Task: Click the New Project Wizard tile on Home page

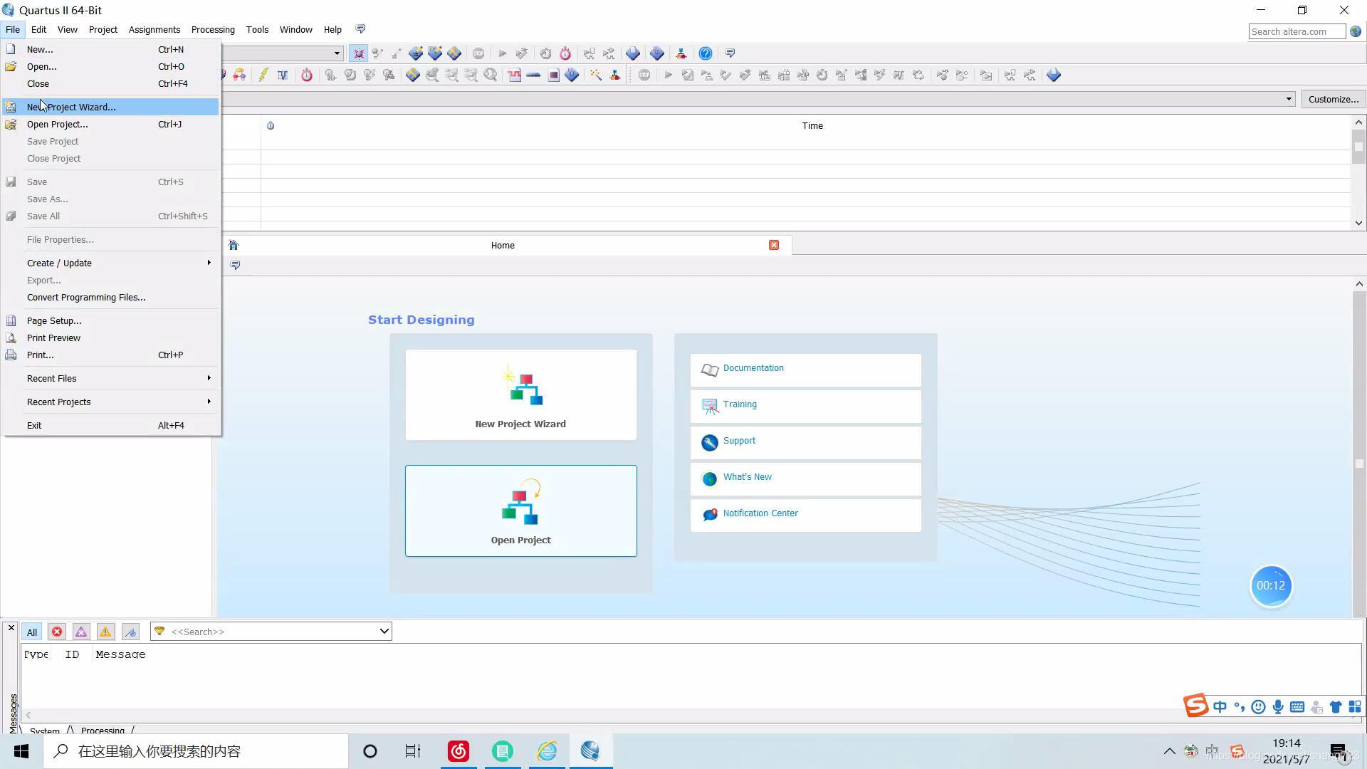Action: pyautogui.click(x=521, y=395)
